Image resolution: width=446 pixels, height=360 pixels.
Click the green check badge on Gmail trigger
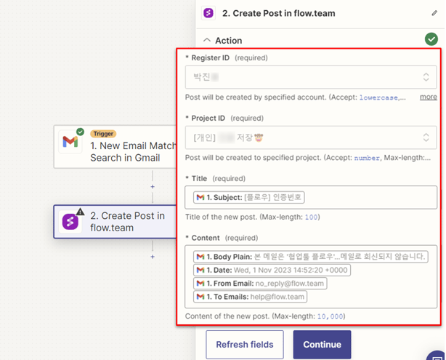point(80,132)
